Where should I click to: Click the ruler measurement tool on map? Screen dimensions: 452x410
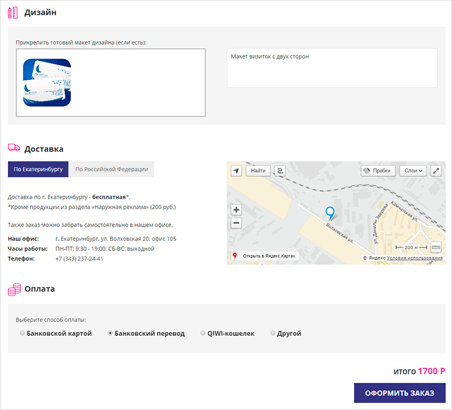click(435, 247)
